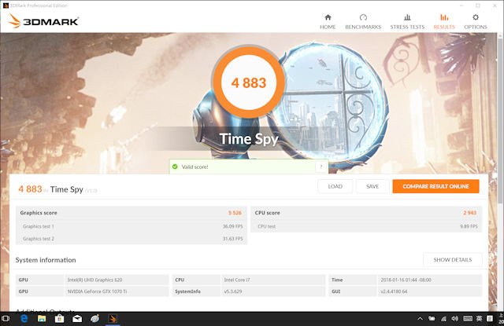Click SHOW DETAILS for system information
504x326 pixels.
pyautogui.click(x=453, y=260)
